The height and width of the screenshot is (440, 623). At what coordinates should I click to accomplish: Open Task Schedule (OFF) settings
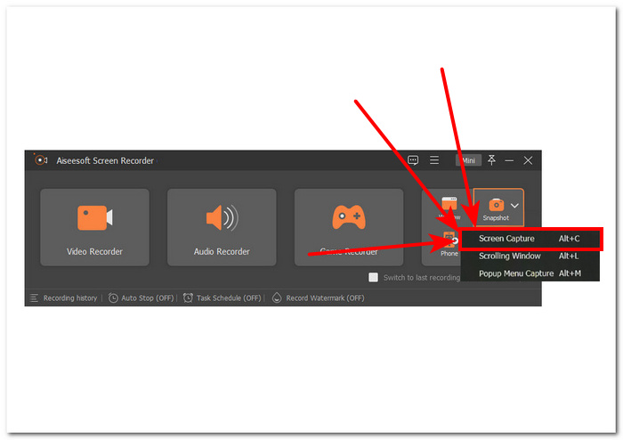pos(229,298)
